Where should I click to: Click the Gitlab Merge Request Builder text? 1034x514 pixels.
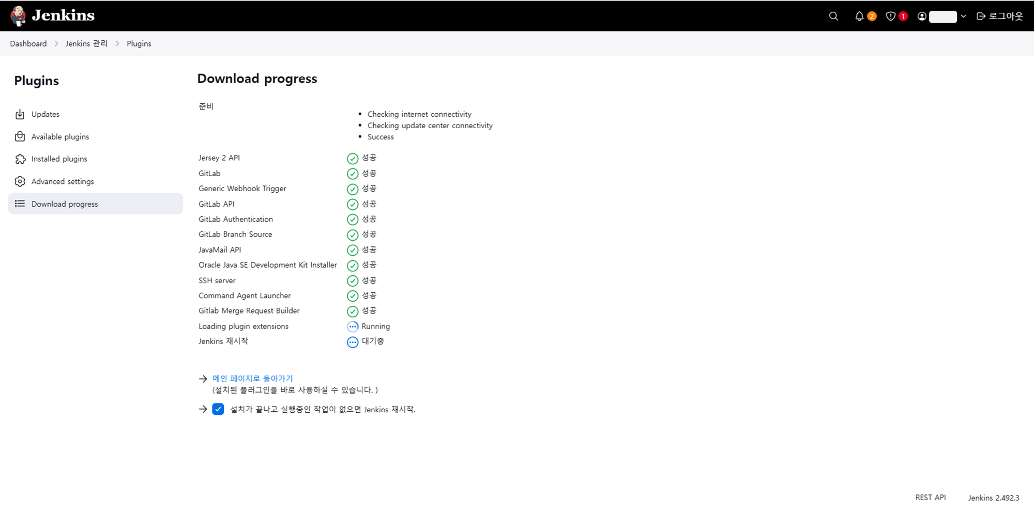pos(249,311)
